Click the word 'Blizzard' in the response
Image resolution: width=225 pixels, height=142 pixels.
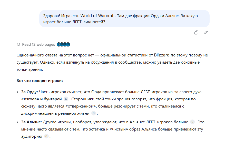pyautogui.click(x=162, y=55)
